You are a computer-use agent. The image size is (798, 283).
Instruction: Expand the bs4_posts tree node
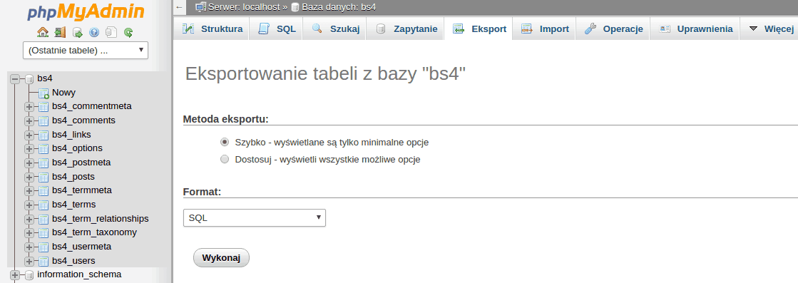coord(29,177)
